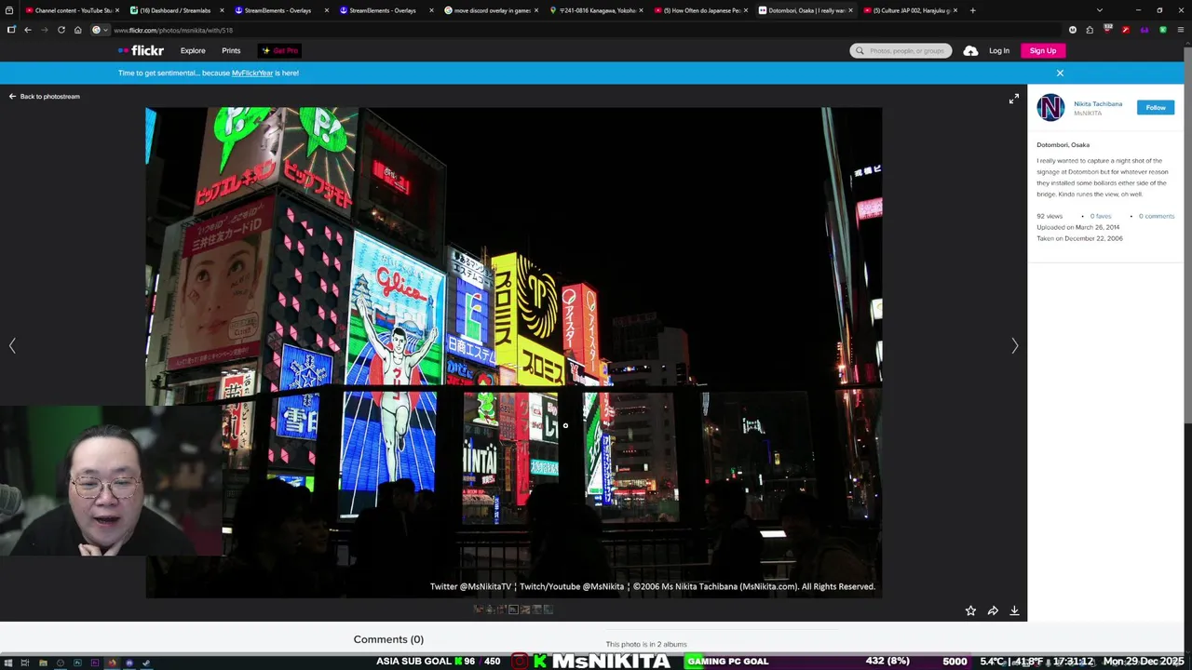Screen dimensions: 1192x670
Task: Follow Nikita Tachibana
Action: [x=1156, y=107]
